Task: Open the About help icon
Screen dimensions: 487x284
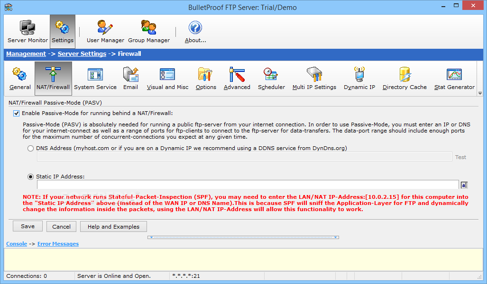Action: (x=195, y=31)
